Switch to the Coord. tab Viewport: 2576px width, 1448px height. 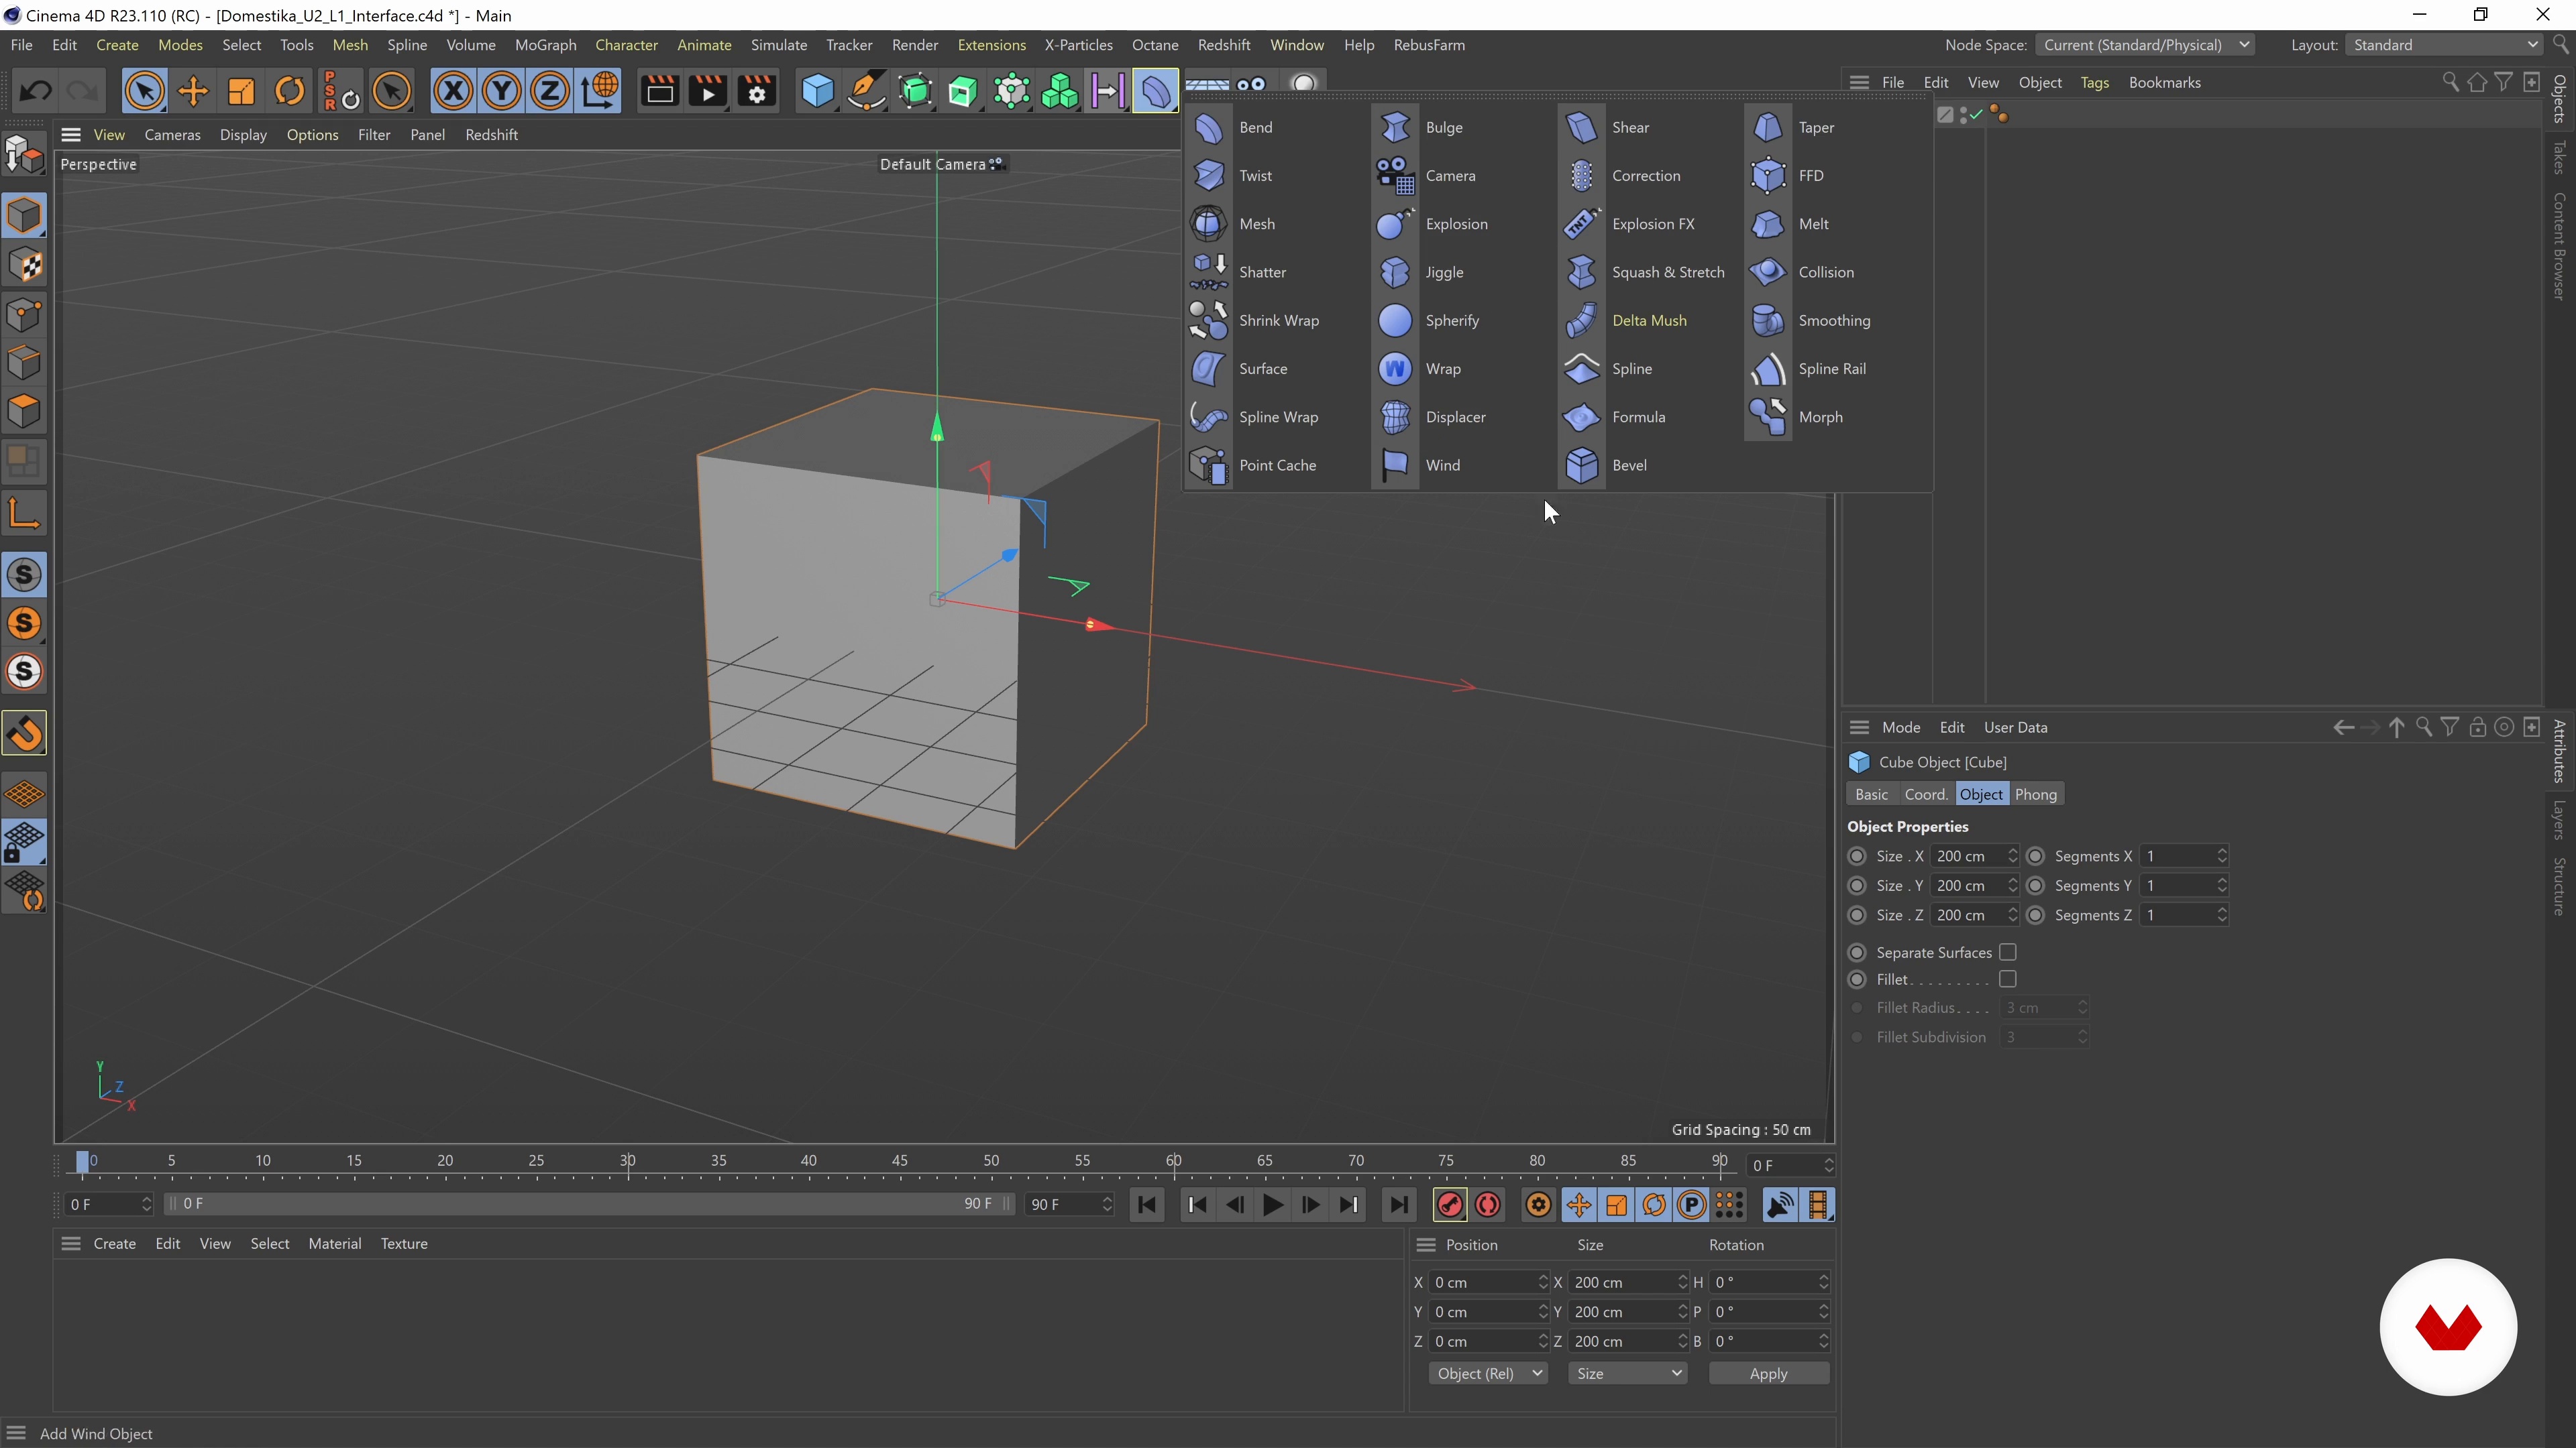[x=1925, y=794]
